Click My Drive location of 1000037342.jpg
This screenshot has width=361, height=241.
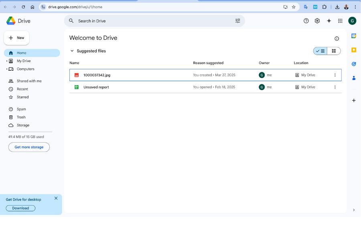point(305,75)
